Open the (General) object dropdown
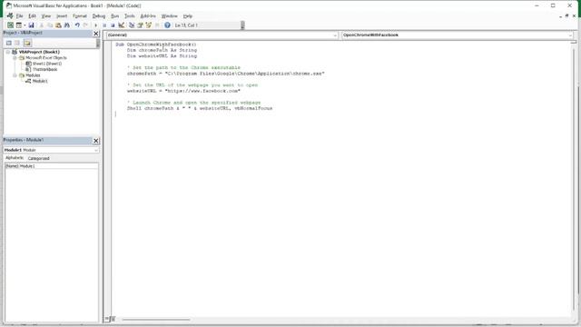Screen dimensions: 581x327 coord(222,35)
